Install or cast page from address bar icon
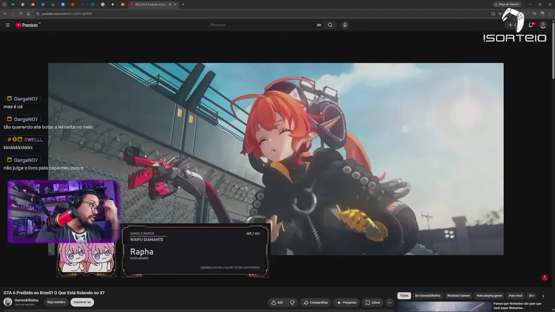Screen dimensions: 555x312 493,13
